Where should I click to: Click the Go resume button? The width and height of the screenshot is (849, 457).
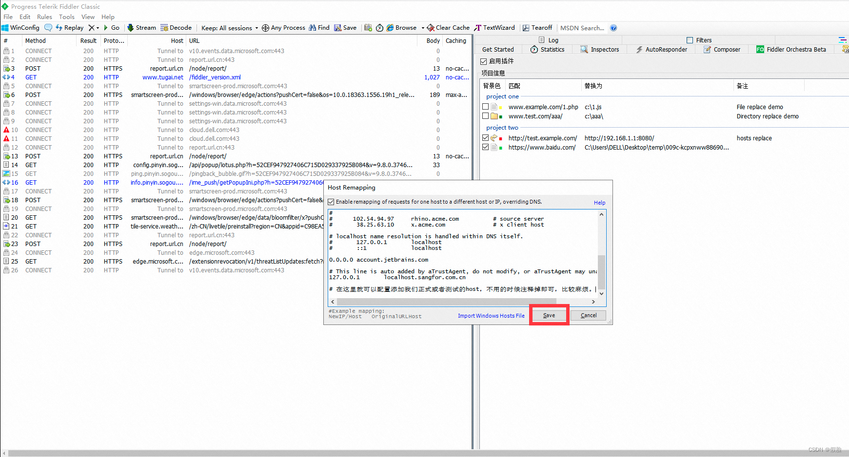pos(112,28)
